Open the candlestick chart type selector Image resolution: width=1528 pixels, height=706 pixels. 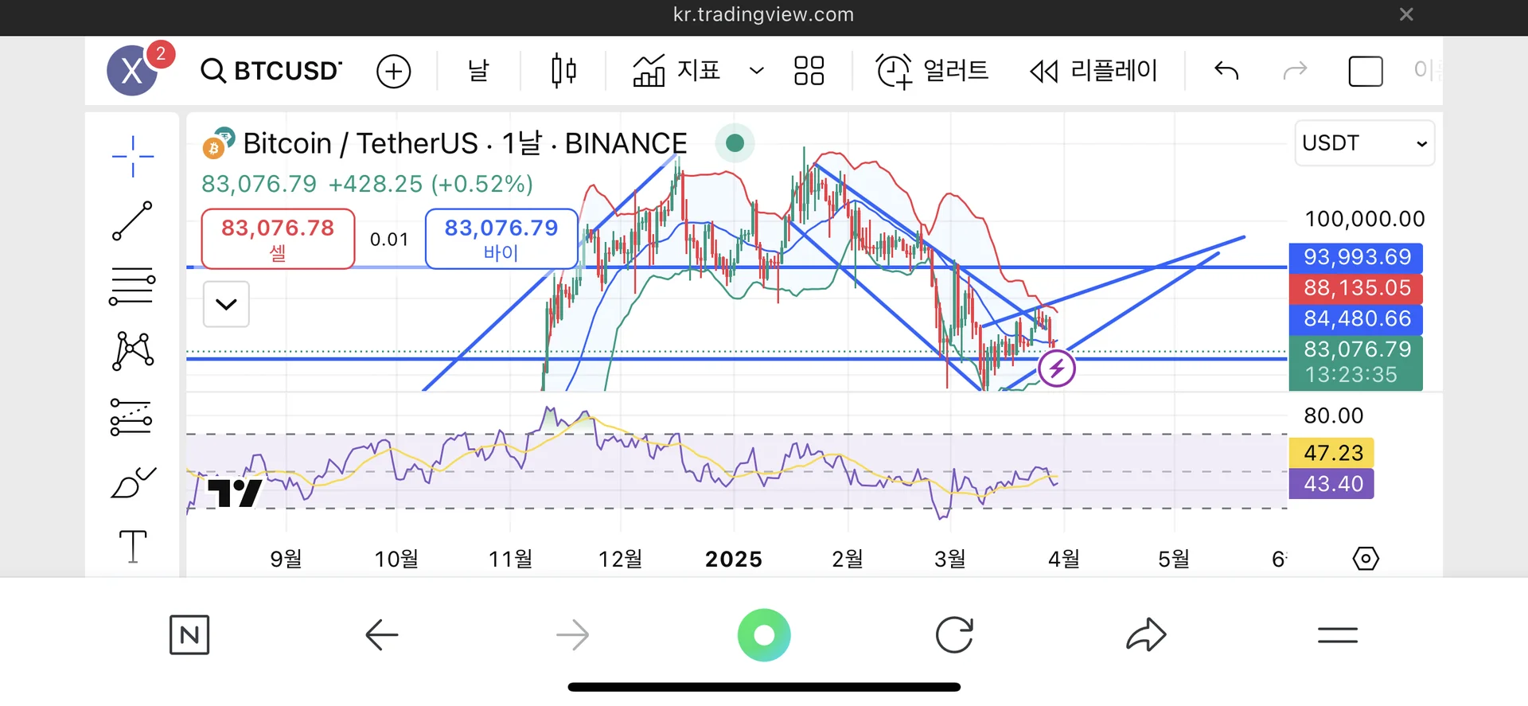click(563, 71)
